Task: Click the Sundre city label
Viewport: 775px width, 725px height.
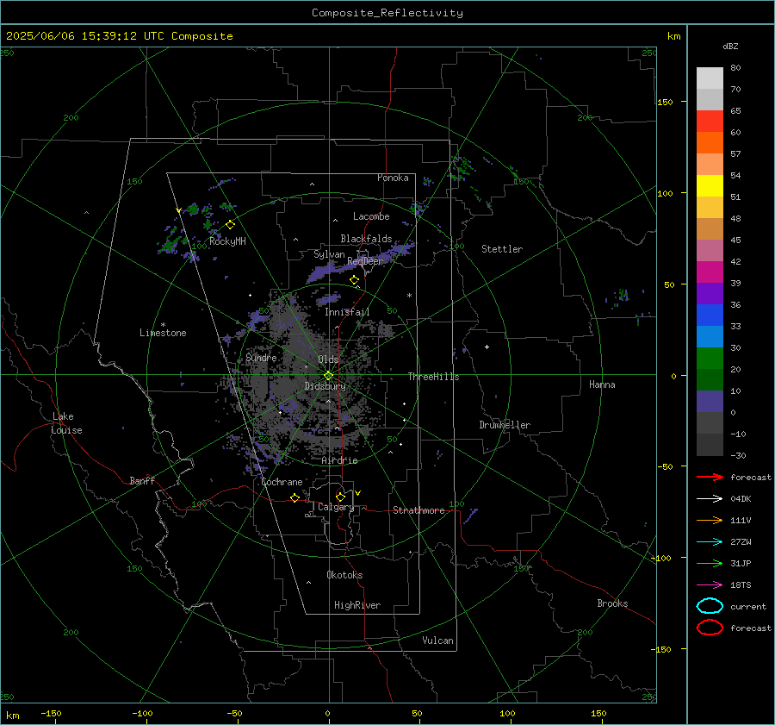Action: click(261, 357)
